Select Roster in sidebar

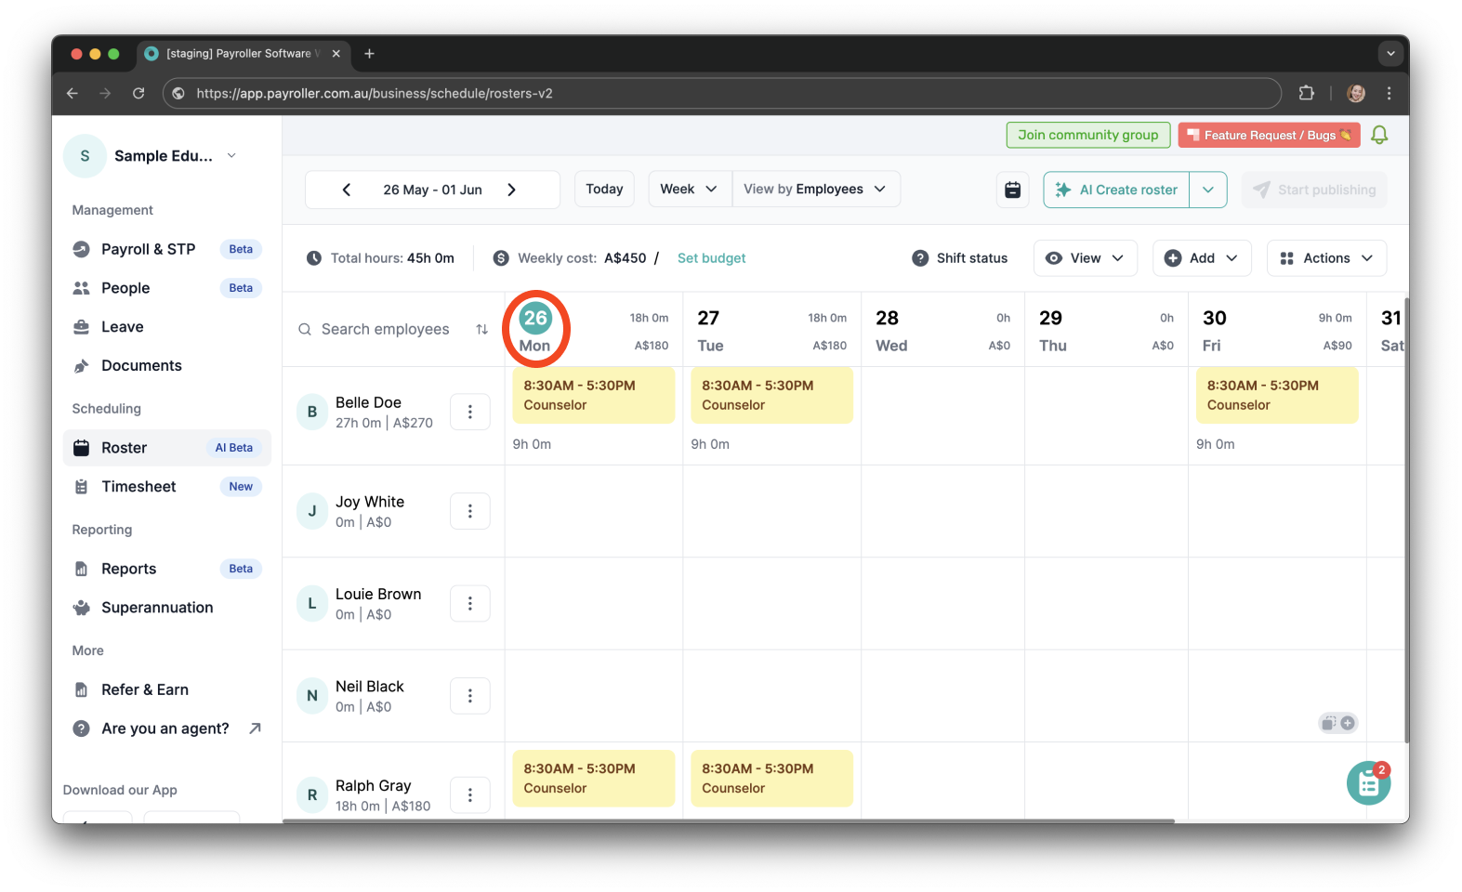click(167, 448)
